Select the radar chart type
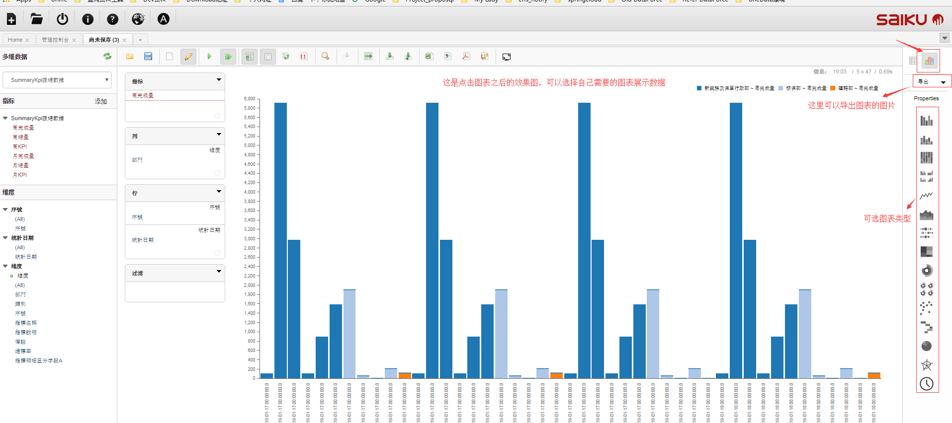The image size is (952, 423). click(927, 365)
